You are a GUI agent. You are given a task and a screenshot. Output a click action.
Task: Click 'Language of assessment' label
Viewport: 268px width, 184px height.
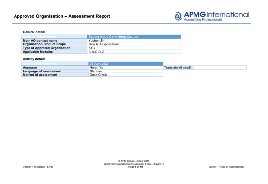[x=42, y=71]
